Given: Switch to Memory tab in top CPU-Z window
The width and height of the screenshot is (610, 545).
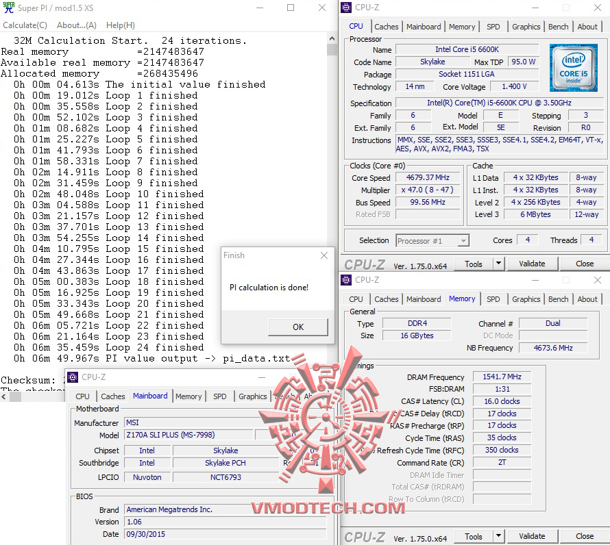Looking at the screenshot, I should [462, 27].
